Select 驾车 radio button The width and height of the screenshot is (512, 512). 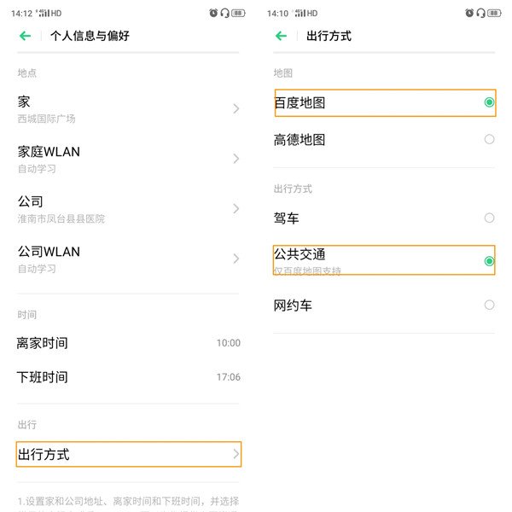click(x=489, y=218)
